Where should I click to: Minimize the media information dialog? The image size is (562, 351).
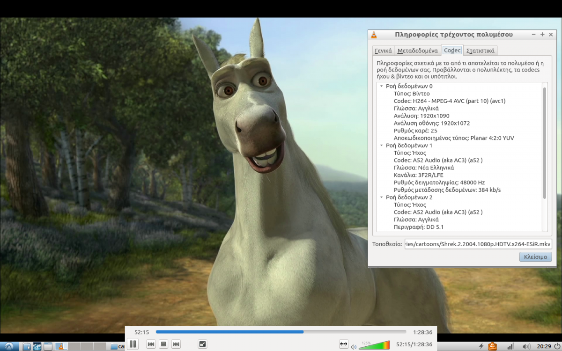(534, 35)
